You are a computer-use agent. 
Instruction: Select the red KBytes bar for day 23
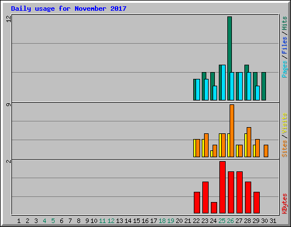coord(205,197)
